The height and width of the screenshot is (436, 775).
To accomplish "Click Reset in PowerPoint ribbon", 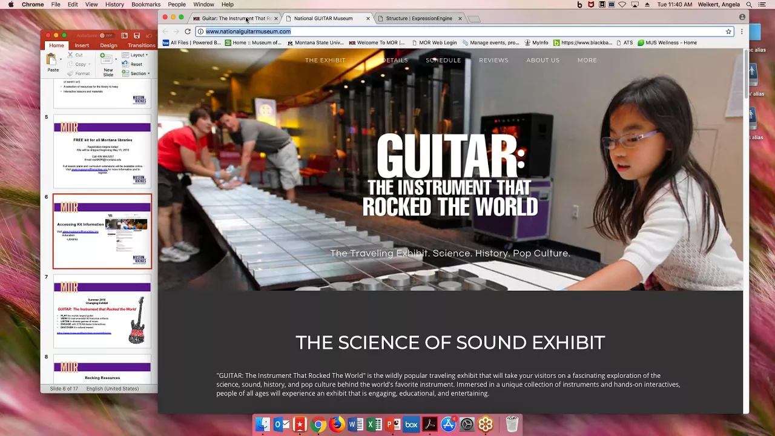I will pos(133,64).
